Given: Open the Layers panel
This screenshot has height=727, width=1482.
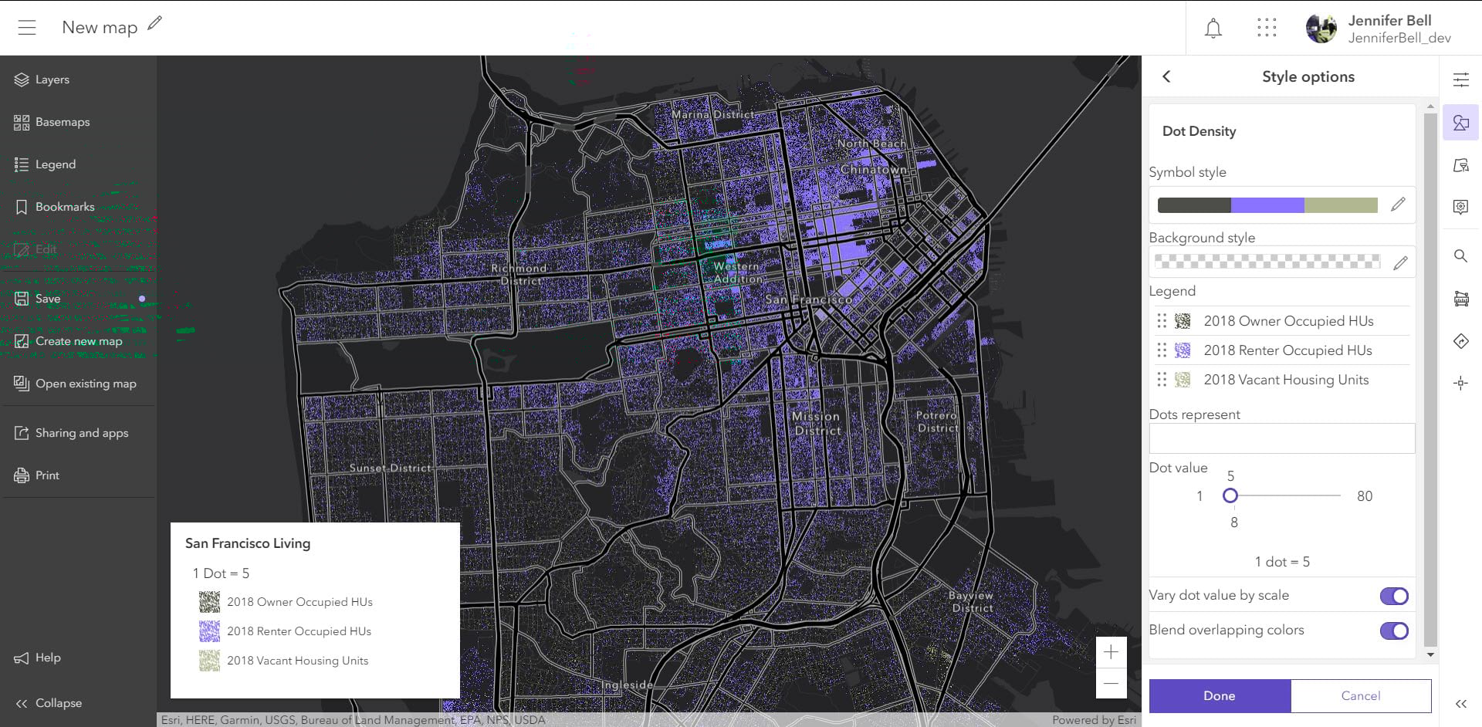Looking at the screenshot, I should (x=52, y=79).
